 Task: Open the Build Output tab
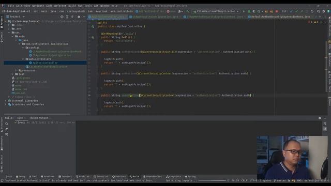pos(39,118)
